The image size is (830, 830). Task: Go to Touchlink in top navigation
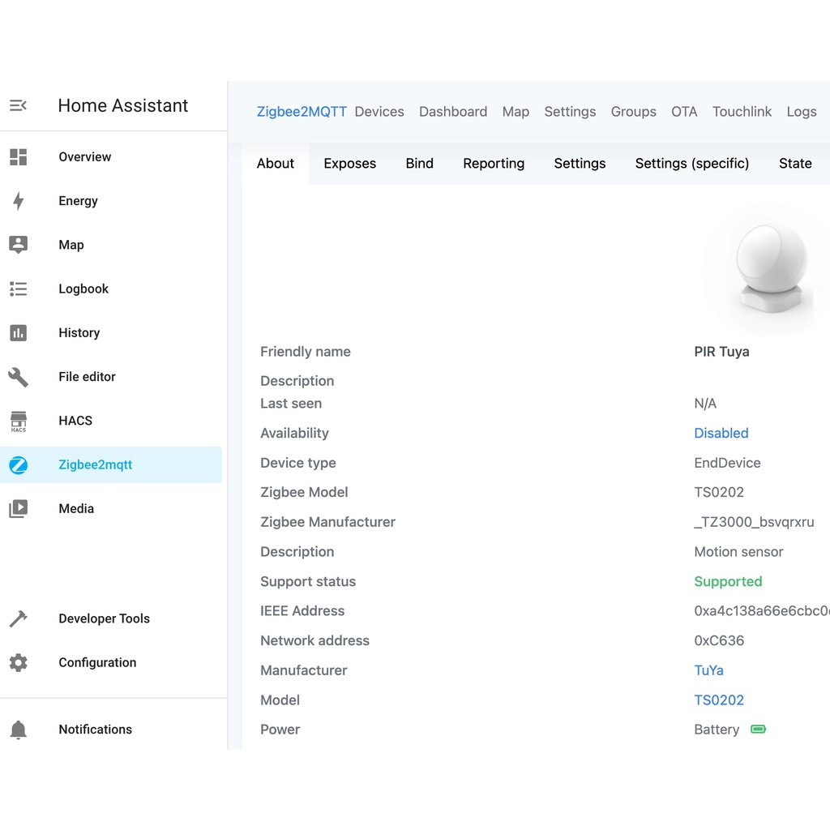[x=742, y=112]
